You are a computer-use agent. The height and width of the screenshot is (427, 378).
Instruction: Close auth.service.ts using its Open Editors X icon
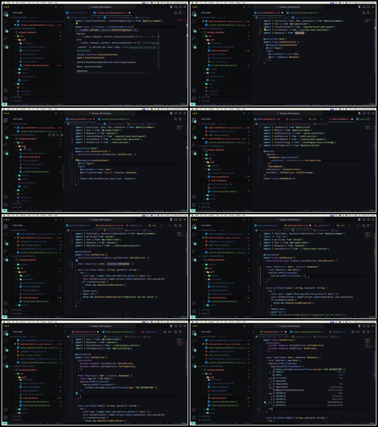[x=15, y=238]
